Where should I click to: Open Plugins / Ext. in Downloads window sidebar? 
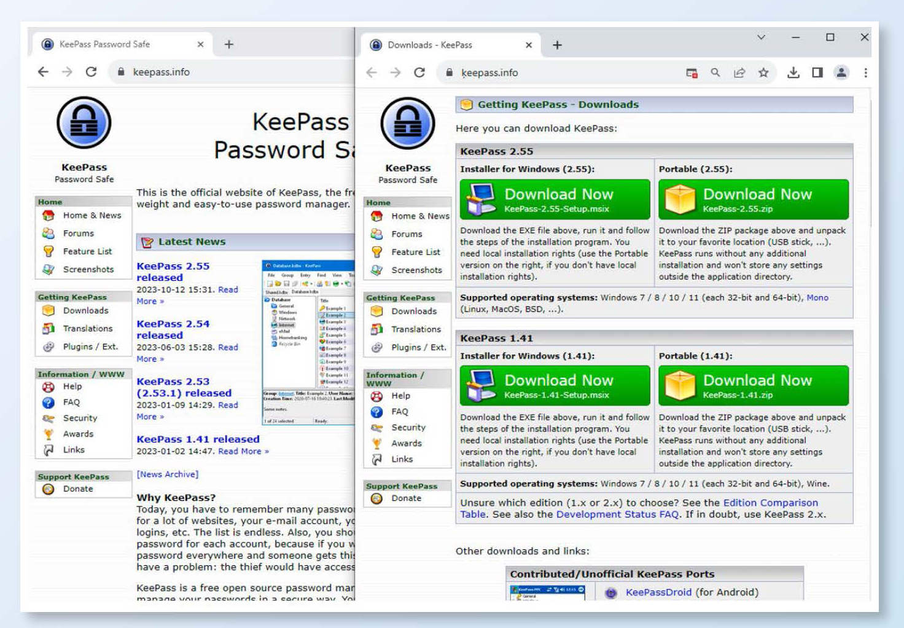[419, 347]
